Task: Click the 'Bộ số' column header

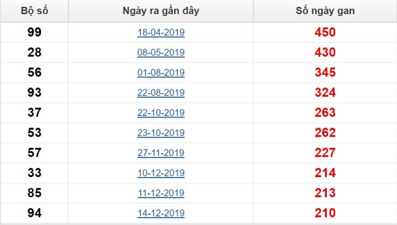Action: [34, 11]
